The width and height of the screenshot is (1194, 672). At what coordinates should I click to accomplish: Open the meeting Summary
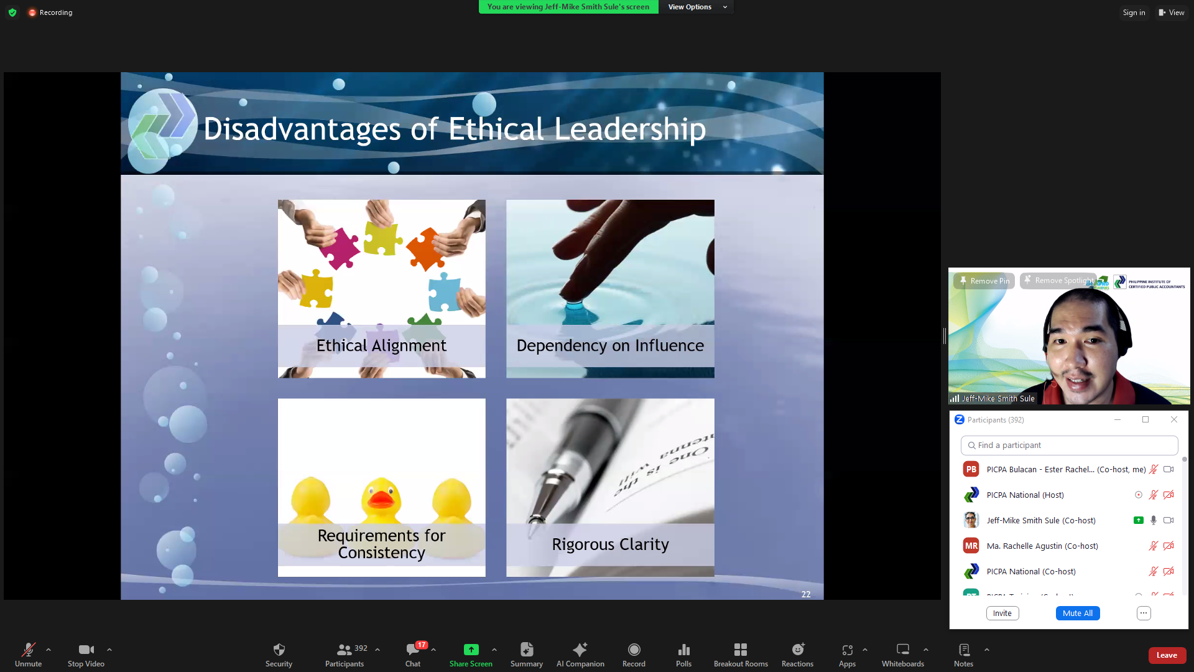(527, 655)
